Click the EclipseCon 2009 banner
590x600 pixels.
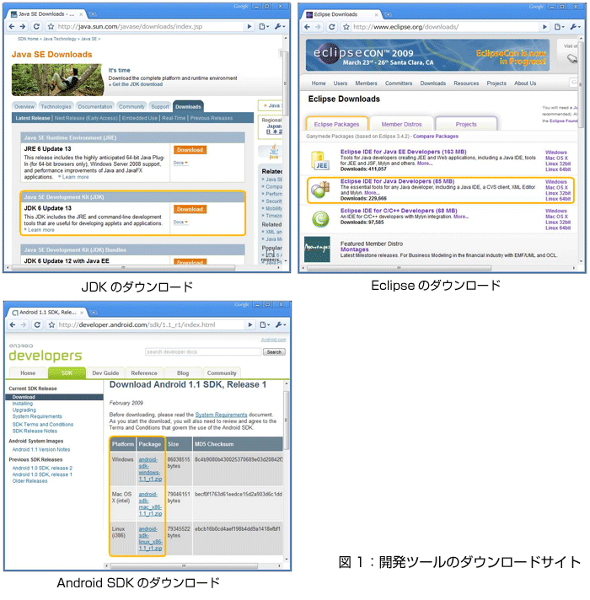coord(427,55)
